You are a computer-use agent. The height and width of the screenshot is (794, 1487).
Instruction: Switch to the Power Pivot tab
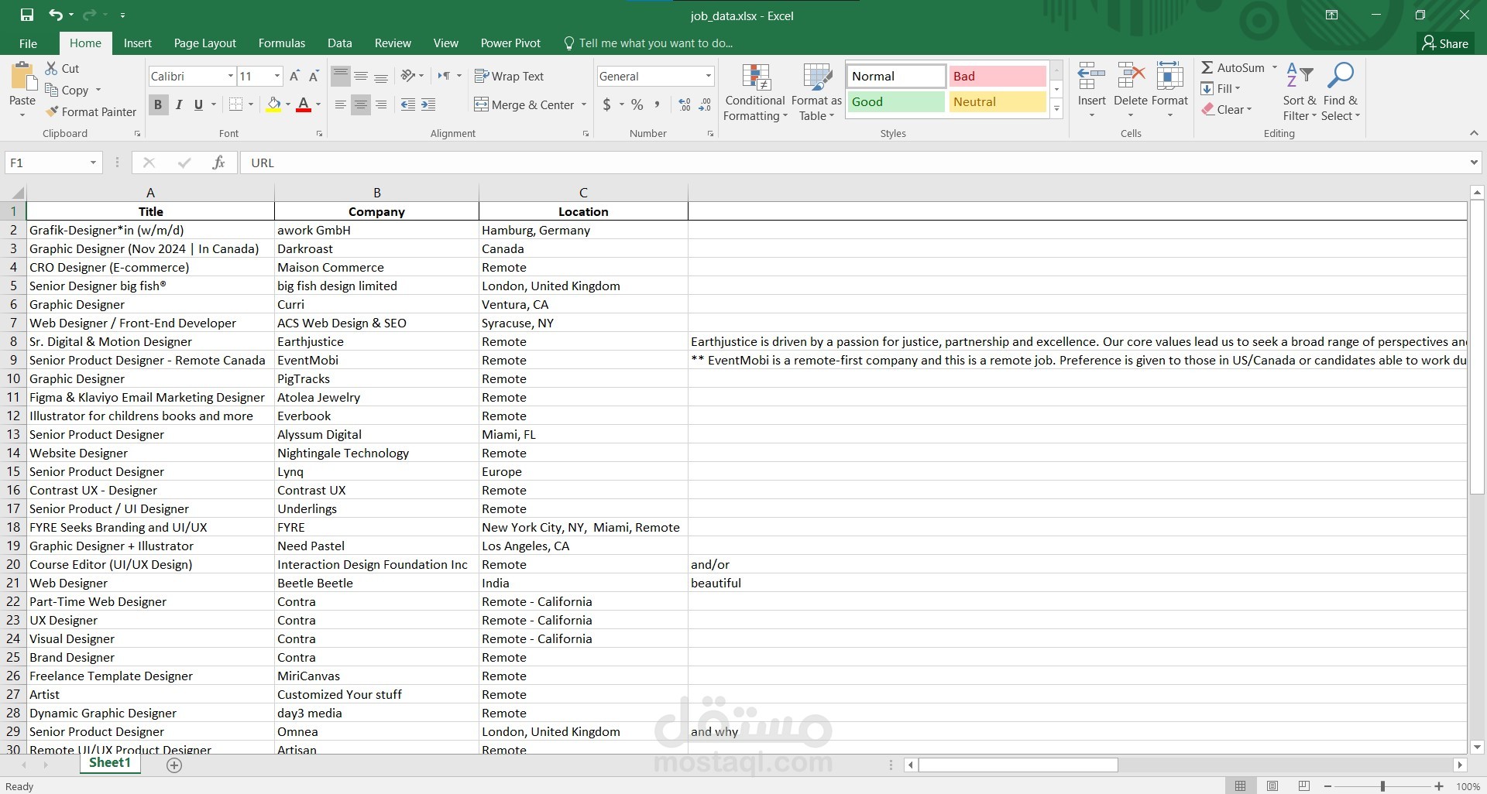pyautogui.click(x=510, y=43)
